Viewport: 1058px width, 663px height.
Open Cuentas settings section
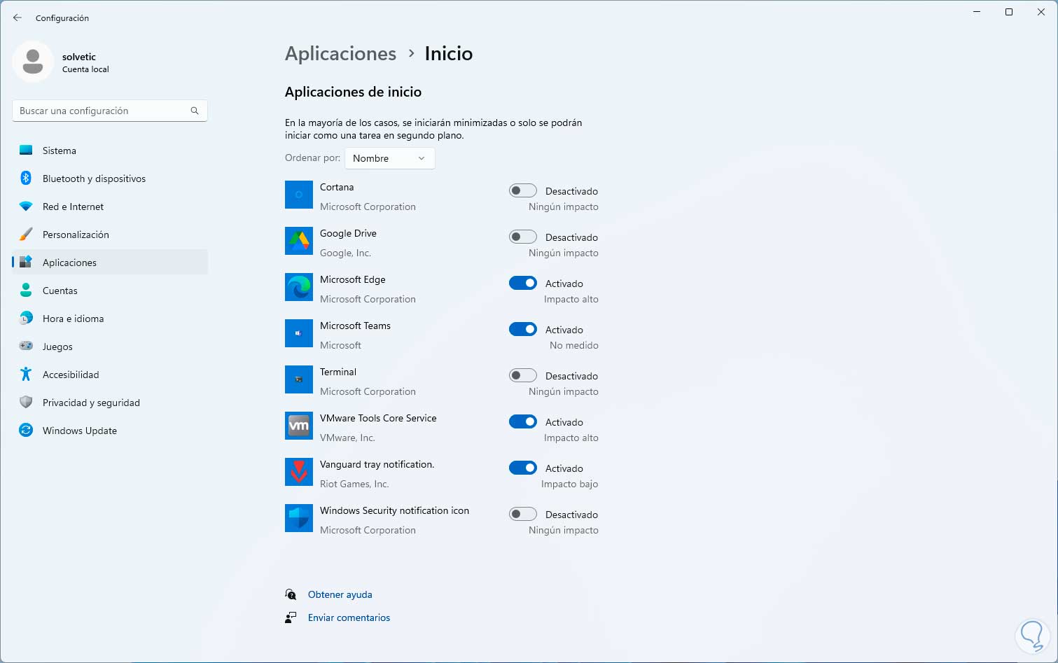point(110,291)
